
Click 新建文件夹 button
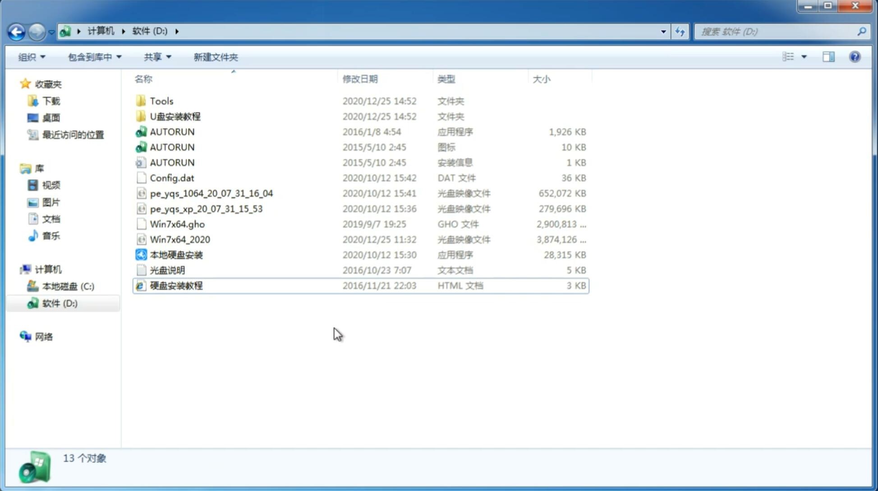[x=215, y=56]
